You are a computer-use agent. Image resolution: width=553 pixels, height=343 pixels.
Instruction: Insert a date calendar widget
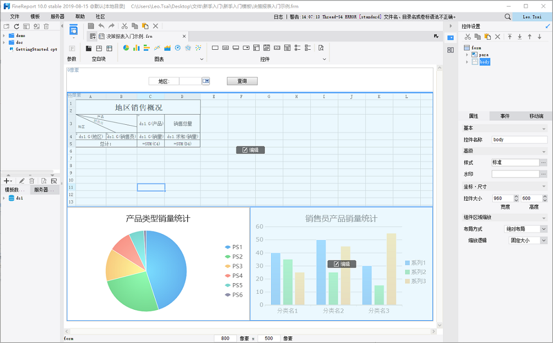(266, 48)
